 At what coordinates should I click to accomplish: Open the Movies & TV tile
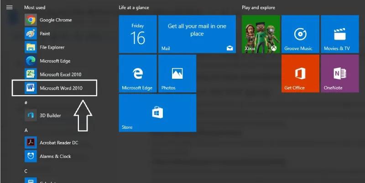click(x=340, y=34)
